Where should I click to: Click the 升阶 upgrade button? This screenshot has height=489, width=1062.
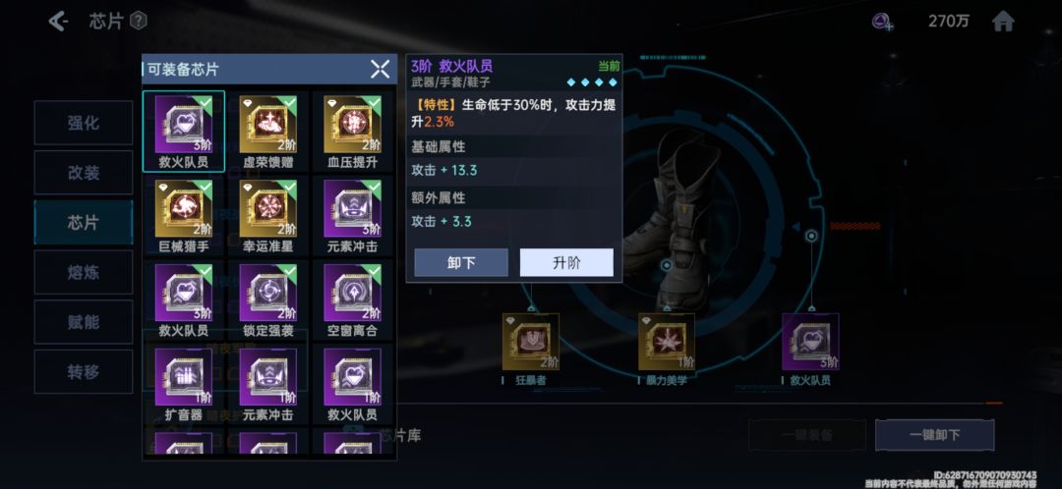tap(566, 262)
